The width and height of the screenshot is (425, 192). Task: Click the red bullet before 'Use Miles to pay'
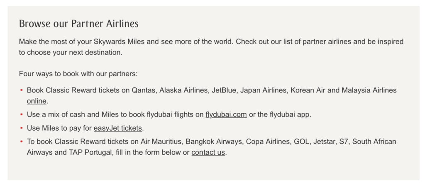coord(22,128)
